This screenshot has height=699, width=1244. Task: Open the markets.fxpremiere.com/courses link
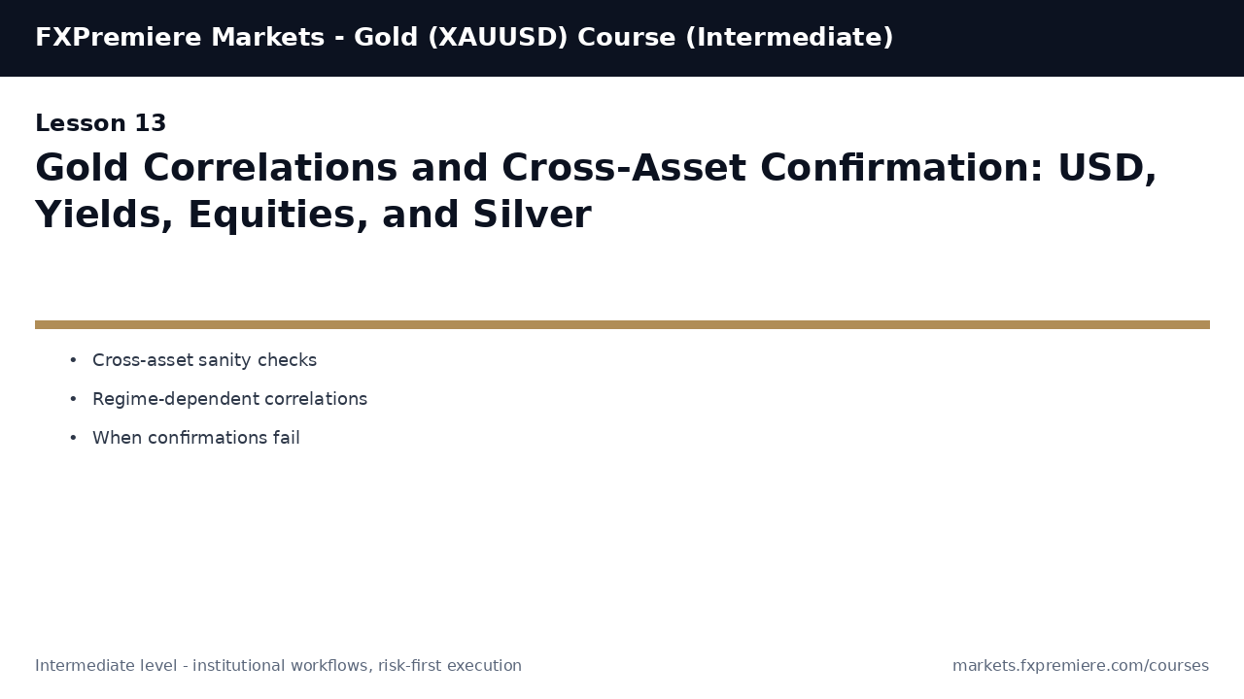pos(1081,666)
